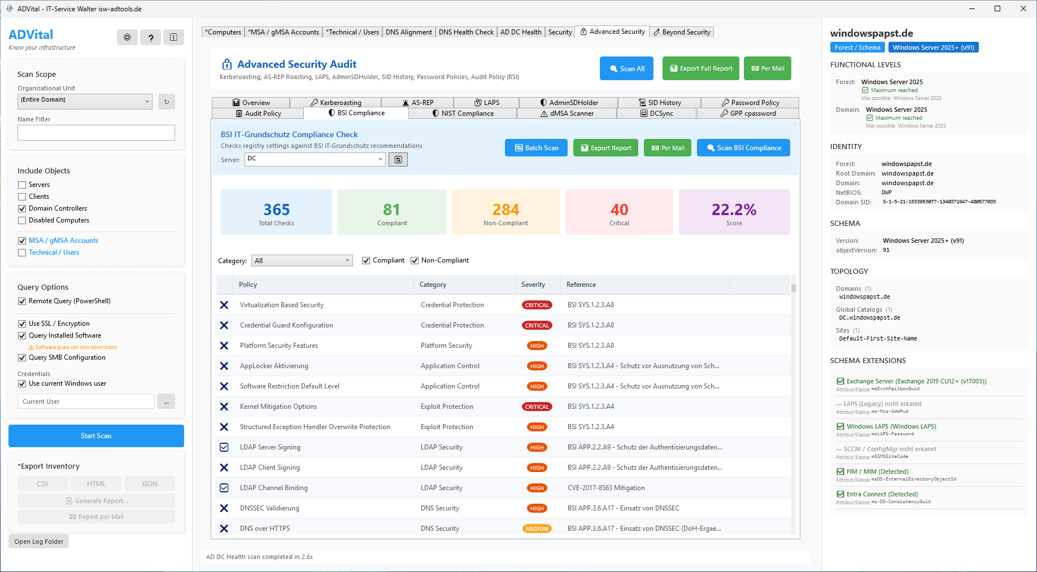The image size is (1037, 572).
Task: Click the question mark help icon
Action: coord(150,37)
